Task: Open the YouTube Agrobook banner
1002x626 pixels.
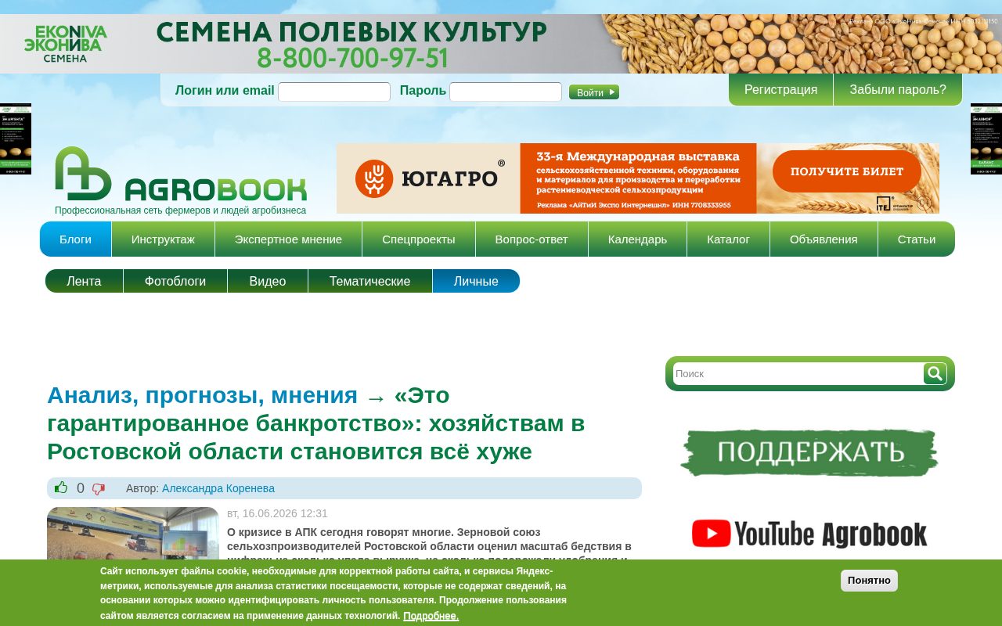Action: click(809, 534)
